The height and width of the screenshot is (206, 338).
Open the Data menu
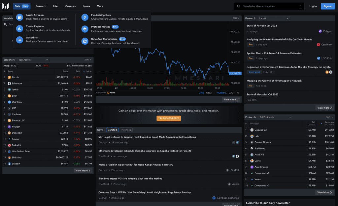point(21,6)
